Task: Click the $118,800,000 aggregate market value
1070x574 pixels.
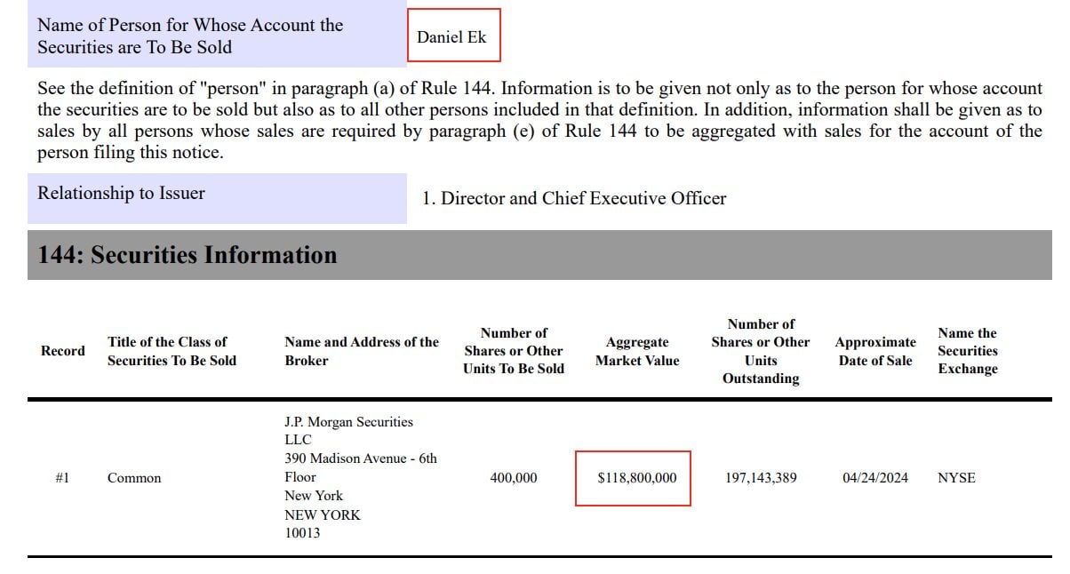Action: [x=636, y=478]
